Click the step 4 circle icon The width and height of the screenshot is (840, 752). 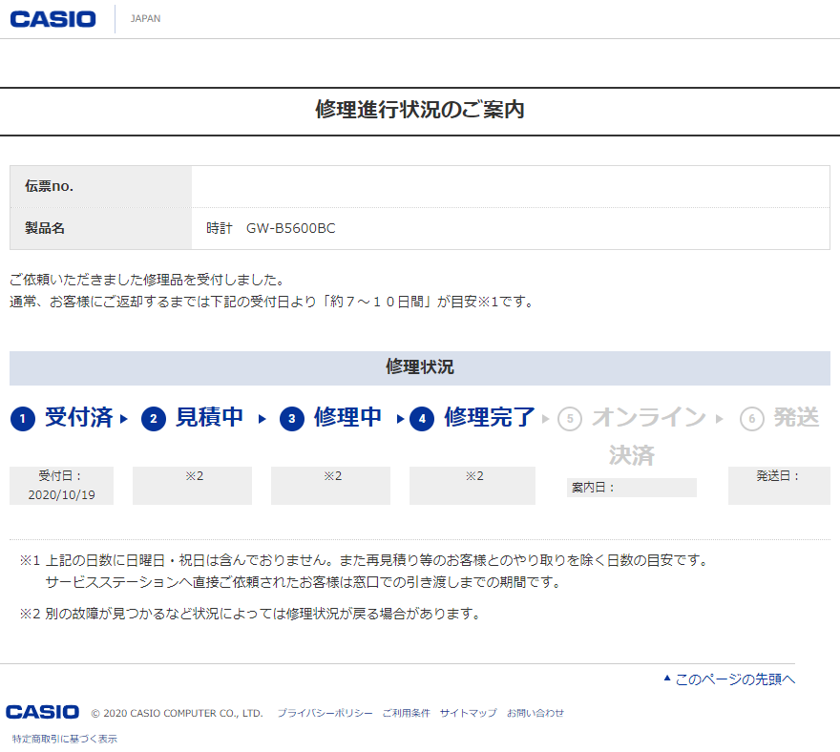[422, 419]
